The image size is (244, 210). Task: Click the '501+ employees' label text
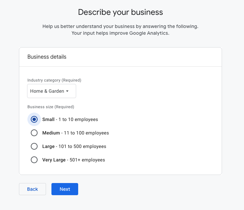pos(87,160)
